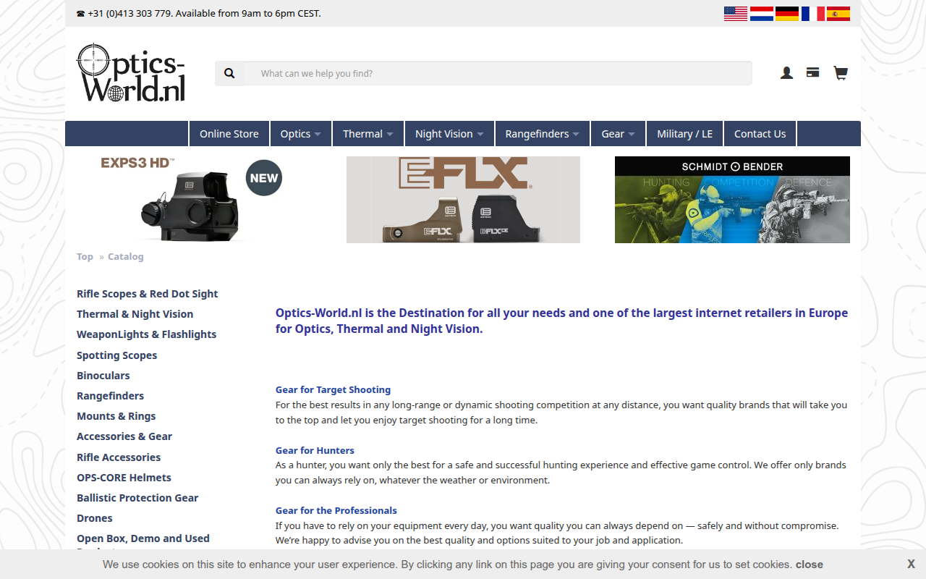
Task: Expand the Night Vision dropdown menu
Action: click(449, 134)
